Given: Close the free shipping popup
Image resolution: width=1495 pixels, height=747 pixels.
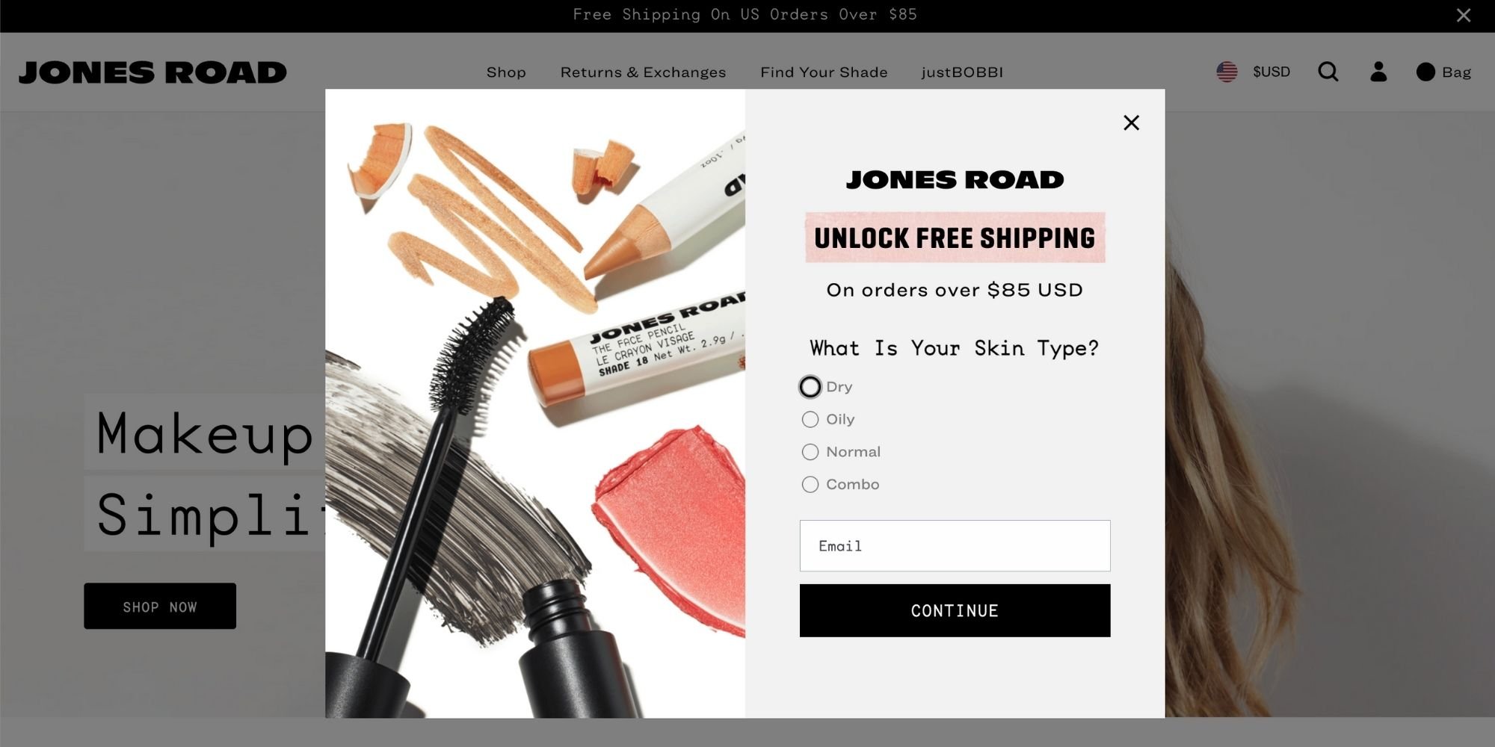Looking at the screenshot, I should [1131, 123].
